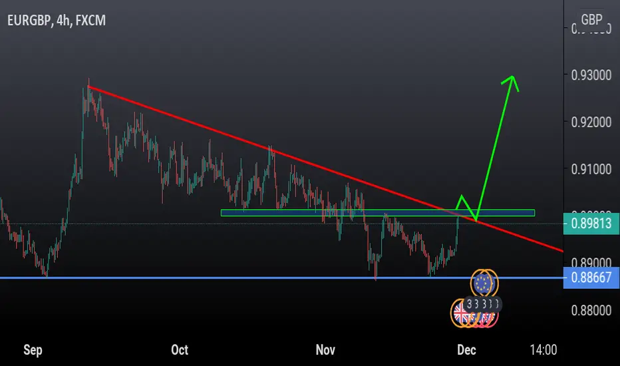Click the 0.92000 price axis level

(x=591, y=122)
